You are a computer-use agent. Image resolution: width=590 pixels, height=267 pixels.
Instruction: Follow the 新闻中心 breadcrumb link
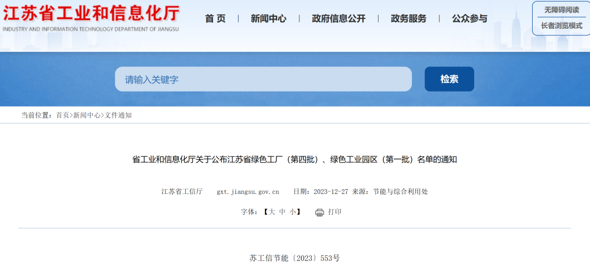point(87,116)
